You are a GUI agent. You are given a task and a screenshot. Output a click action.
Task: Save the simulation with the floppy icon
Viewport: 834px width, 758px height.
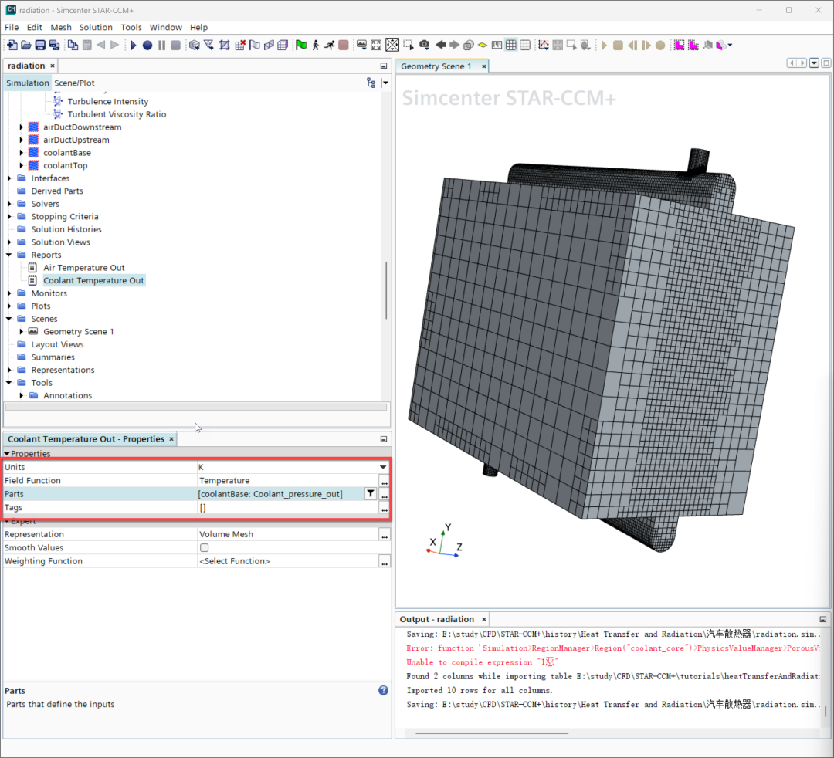40,46
